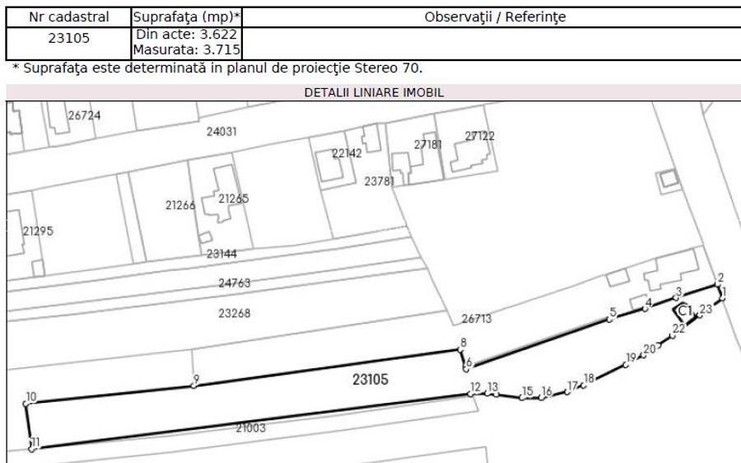The width and height of the screenshot is (741, 463).
Task: Select the C1 building footprint marker
Action: pos(683,311)
